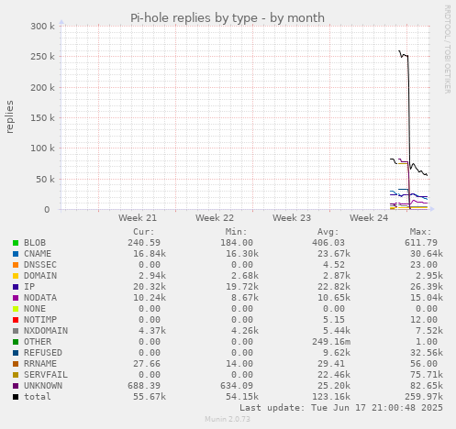Click the REFUSED navy legend swatch
456x429 pixels.
(x=16, y=353)
